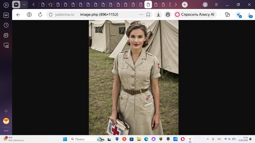Open the downloads arrow button
Viewport: 255px width, 143px height.
[x=158, y=15]
